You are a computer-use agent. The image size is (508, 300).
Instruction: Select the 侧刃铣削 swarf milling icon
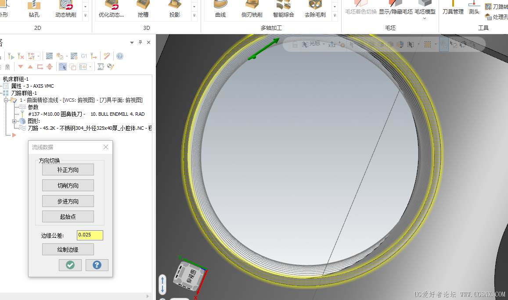coord(252,9)
